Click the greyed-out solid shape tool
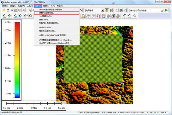 click(108, 16)
